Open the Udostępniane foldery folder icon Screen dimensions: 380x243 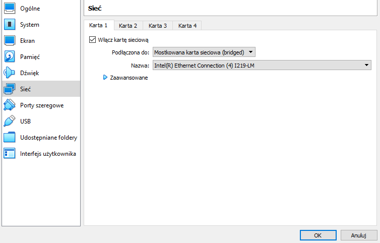point(10,138)
